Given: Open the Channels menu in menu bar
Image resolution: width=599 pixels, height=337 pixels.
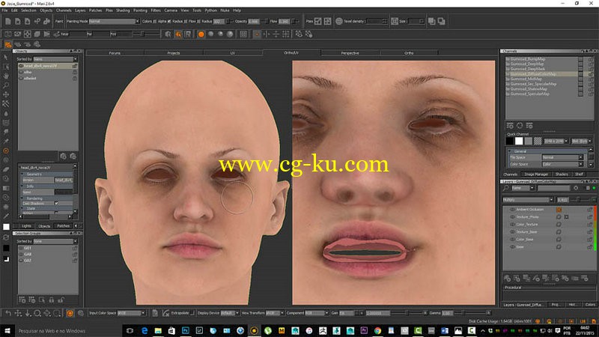Looking at the screenshot, I should point(64,10).
